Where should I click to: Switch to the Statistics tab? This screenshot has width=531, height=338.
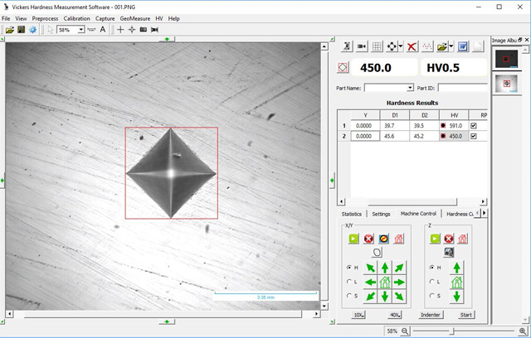tap(352, 214)
